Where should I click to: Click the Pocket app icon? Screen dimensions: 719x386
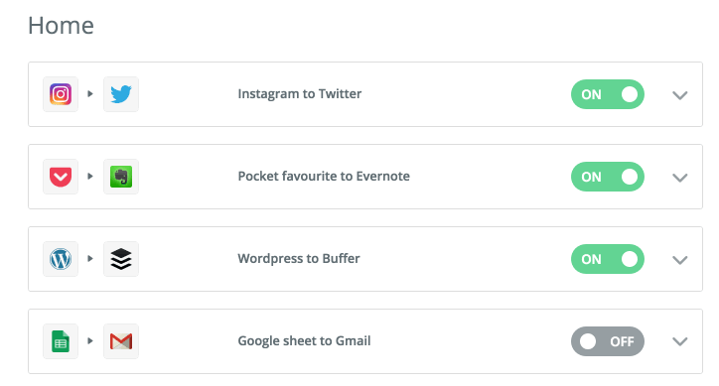[x=61, y=177]
